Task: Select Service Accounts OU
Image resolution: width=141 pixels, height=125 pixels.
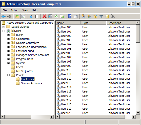Action: (x=31, y=83)
